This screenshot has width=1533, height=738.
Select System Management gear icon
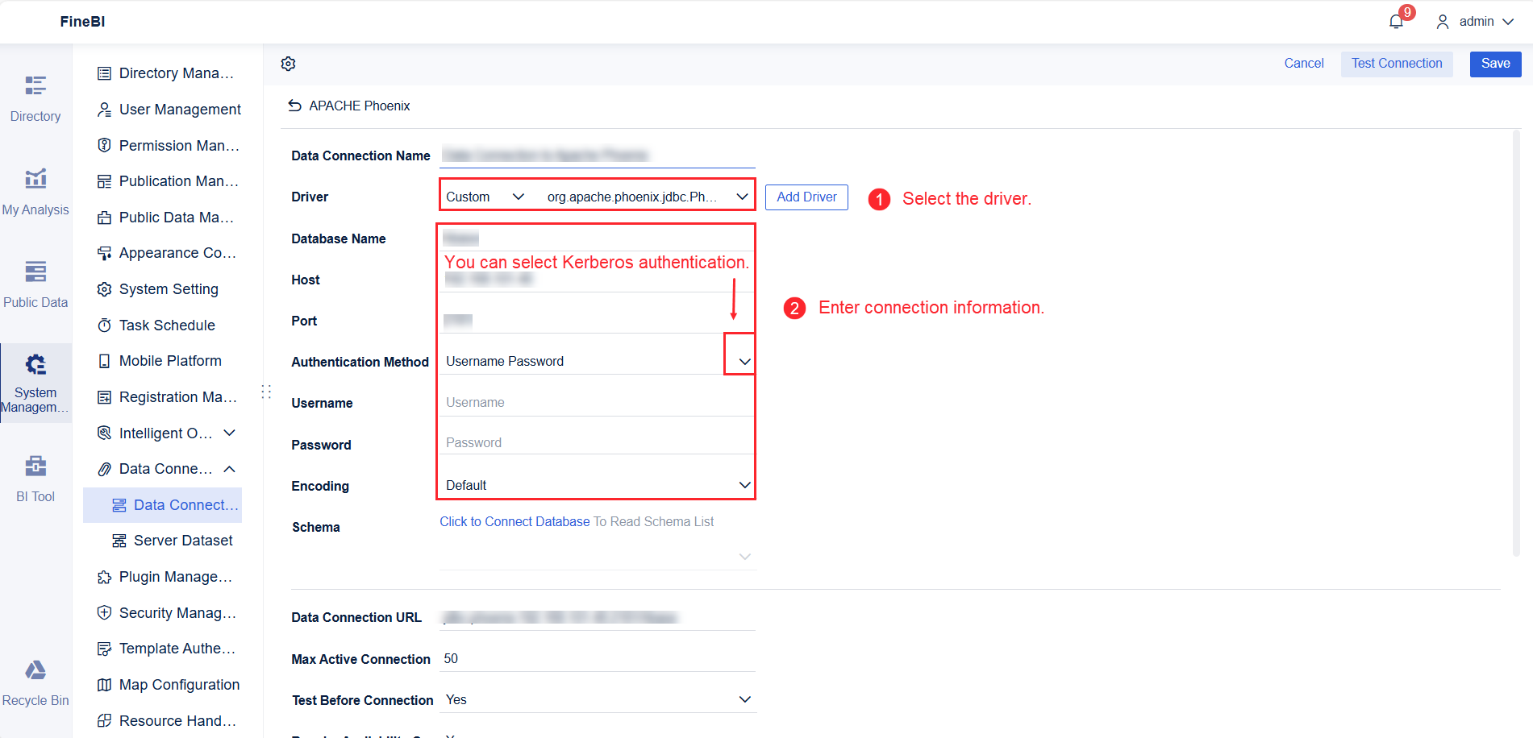tap(35, 364)
